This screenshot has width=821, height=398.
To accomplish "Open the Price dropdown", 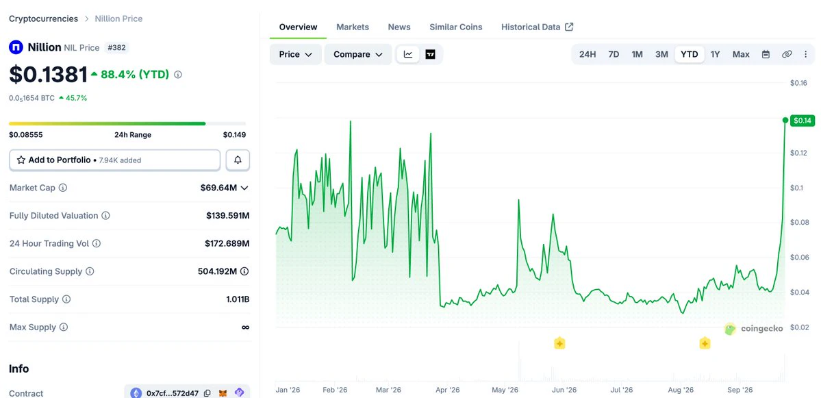I will [x=296, y=55].
